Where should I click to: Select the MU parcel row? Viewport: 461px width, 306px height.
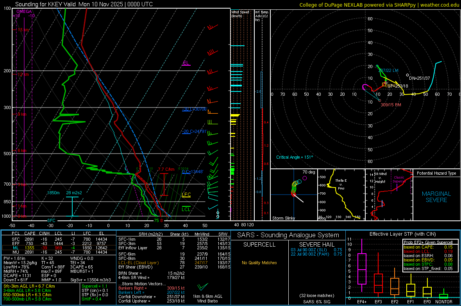(x=59, y=252)
